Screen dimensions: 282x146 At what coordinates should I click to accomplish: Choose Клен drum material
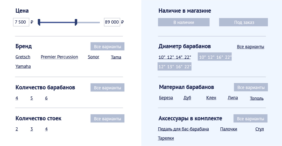pos(211,98)
